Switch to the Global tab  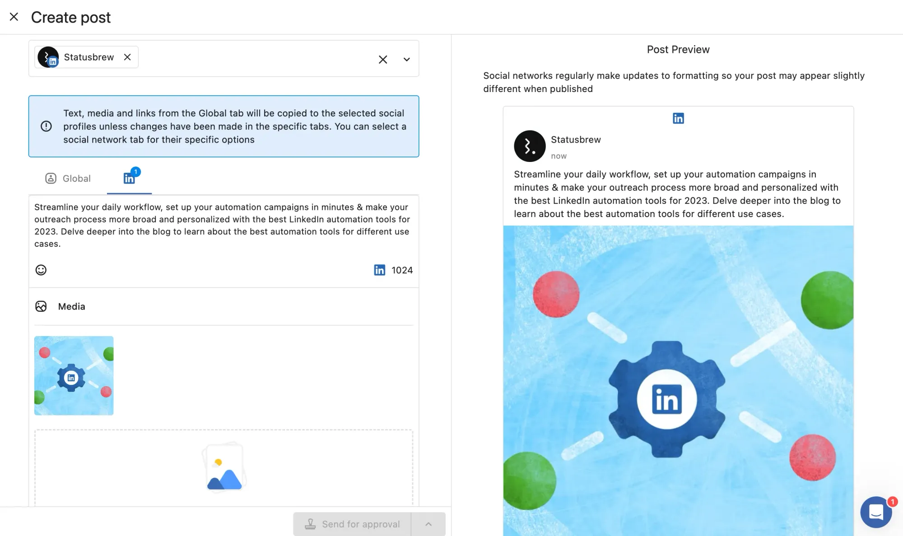68,179
